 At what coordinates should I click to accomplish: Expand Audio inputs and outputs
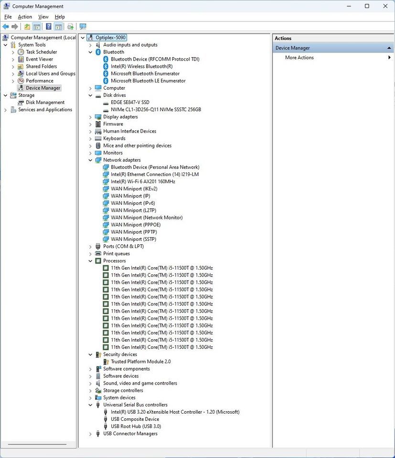[x=90, y=45]
